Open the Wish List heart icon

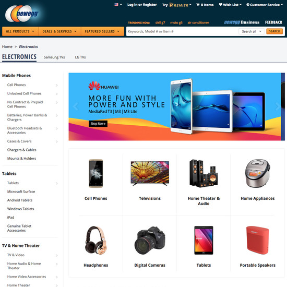point(221,5)
